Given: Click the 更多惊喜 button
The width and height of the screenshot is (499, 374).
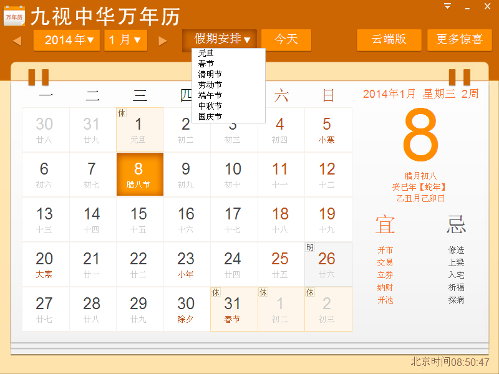Looking at the screenshot, I should (460, 39).
